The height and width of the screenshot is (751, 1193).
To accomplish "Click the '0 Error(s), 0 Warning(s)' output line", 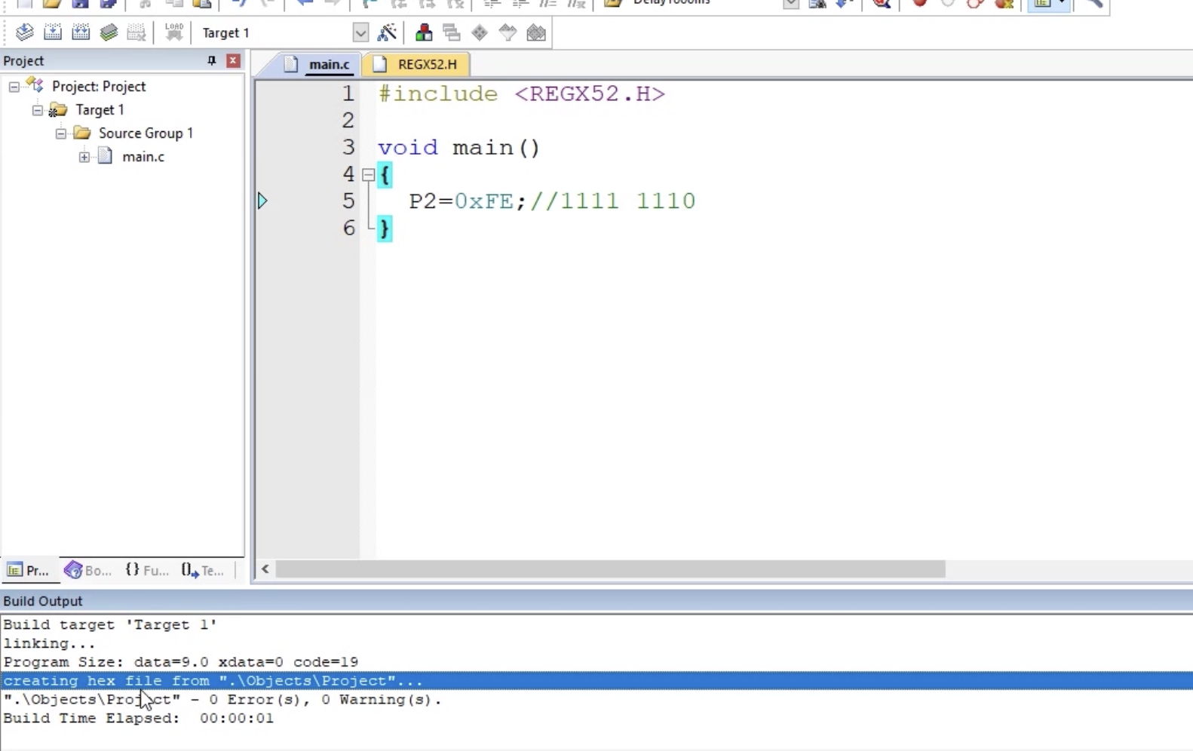I will (222, 700).
